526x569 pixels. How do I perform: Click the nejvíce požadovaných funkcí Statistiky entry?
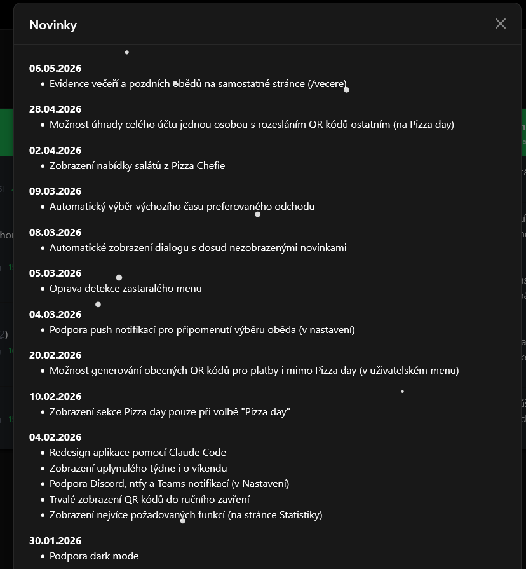(x=186, y=515)
